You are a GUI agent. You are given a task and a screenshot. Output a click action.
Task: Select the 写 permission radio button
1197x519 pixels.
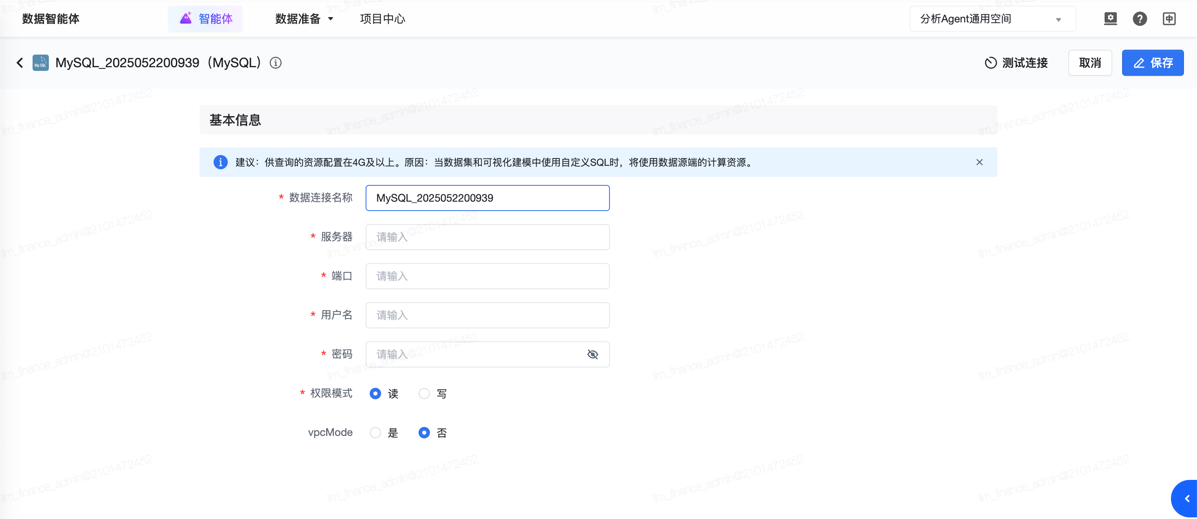coord(424,394)
